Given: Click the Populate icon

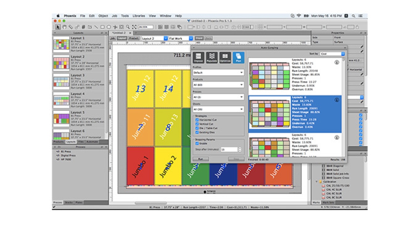Looking at the screenshot, I should coord(212,58).
